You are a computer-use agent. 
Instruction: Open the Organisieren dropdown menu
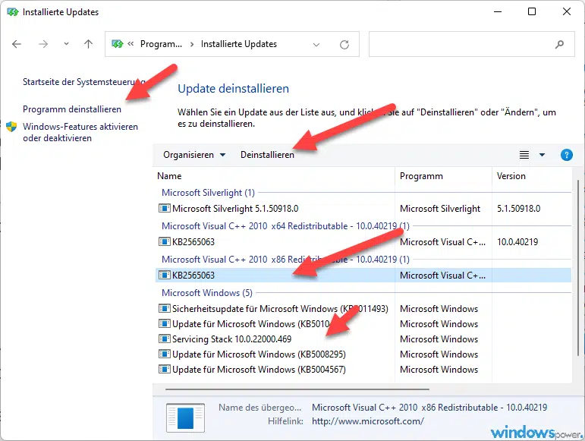point(194,155)
